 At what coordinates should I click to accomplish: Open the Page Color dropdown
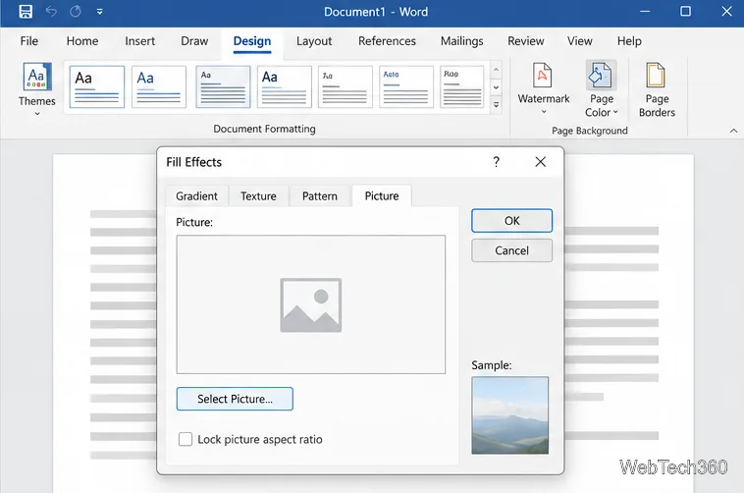click(601, 89)
